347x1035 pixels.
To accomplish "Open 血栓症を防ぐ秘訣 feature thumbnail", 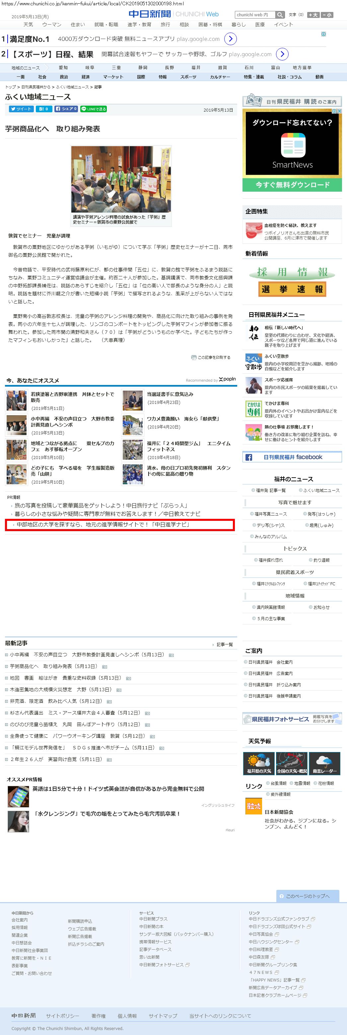I will (x=253, y=231).
